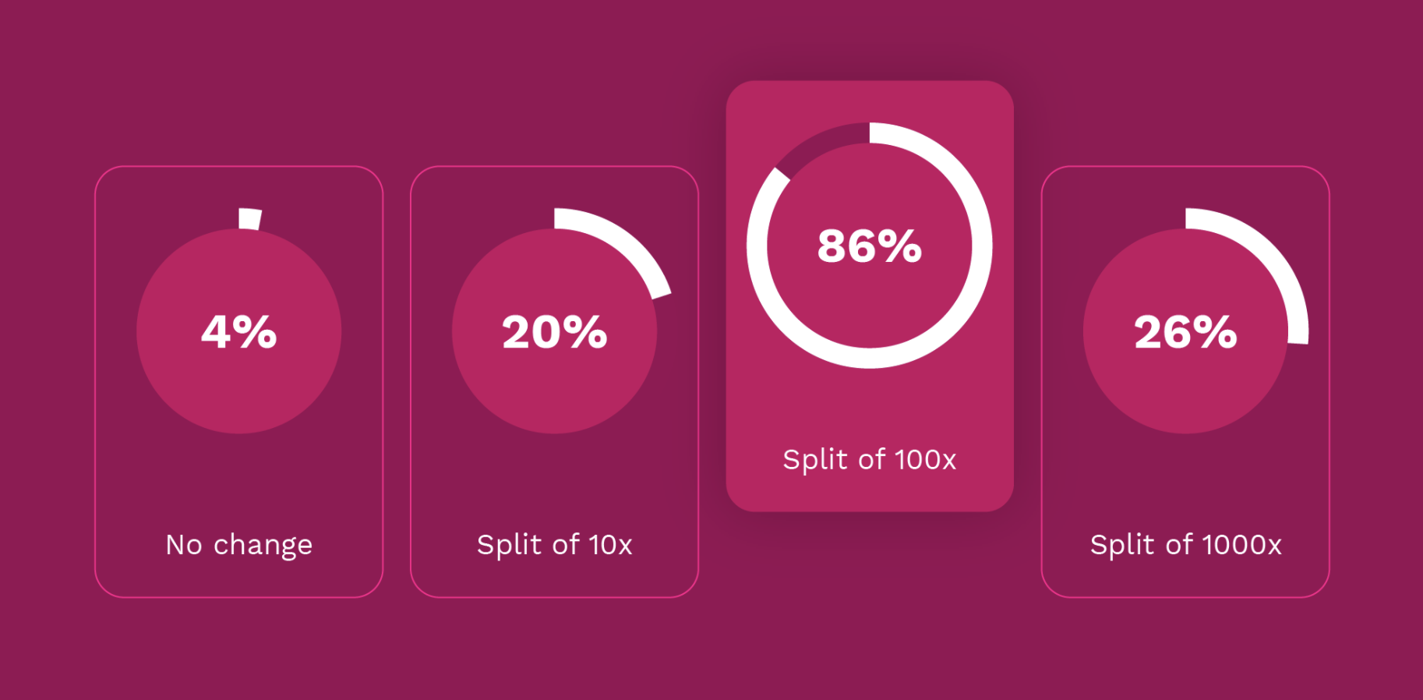
Task: Select the "Split of 10x" label
Action: [554, 544]
